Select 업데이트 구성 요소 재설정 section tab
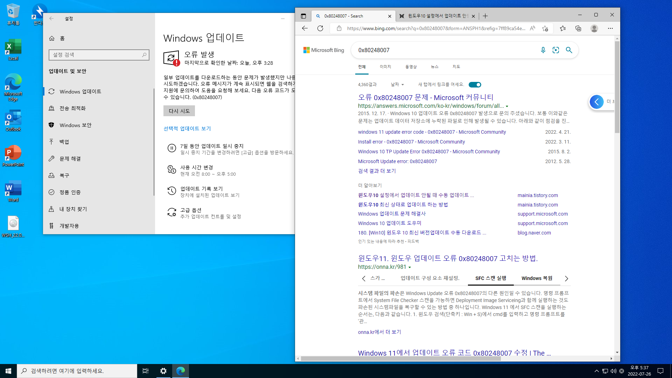The image size is (672, 378). click(x=430, y=278)
